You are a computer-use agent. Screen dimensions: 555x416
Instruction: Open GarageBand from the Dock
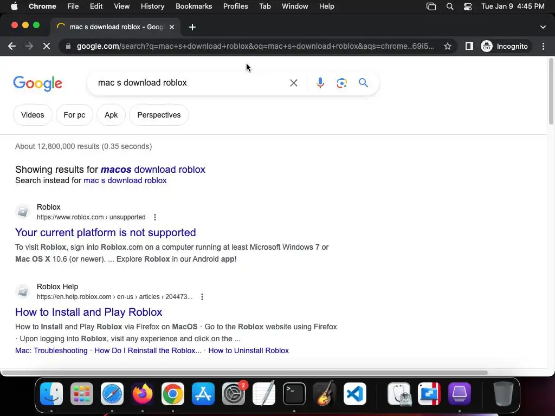(325, 394)
